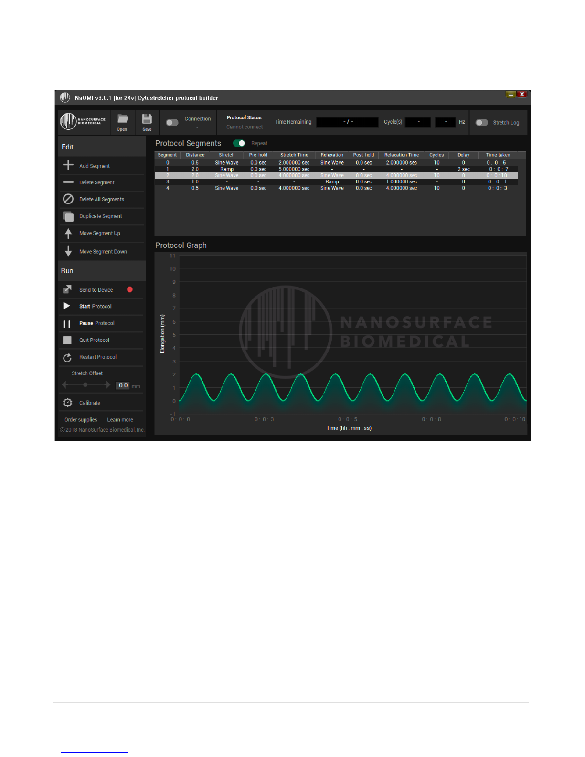Screen dimensions: 585x757
Task: Enable the Stretch Log switch
Action: (x=482, y=123)
